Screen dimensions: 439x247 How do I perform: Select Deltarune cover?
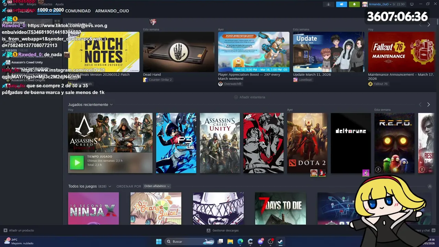351,143
